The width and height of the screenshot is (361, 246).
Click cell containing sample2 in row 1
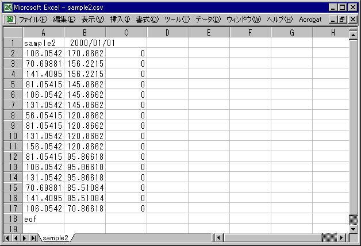pos(43,43)
